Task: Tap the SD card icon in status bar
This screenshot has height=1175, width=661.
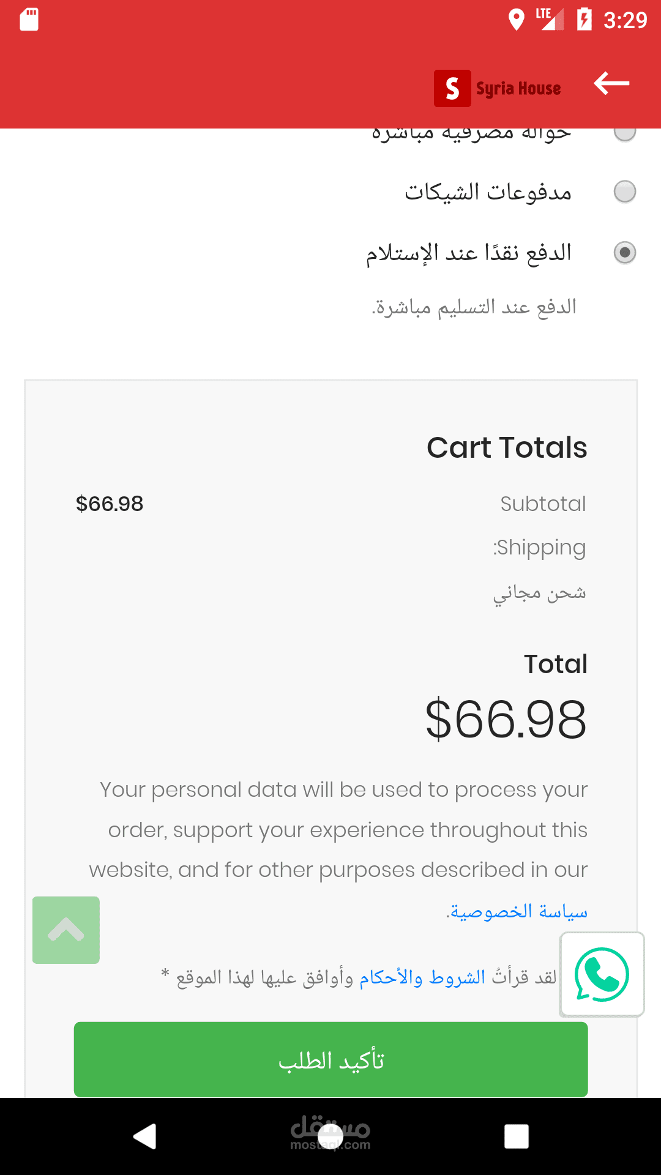Action: pos(29,20)
